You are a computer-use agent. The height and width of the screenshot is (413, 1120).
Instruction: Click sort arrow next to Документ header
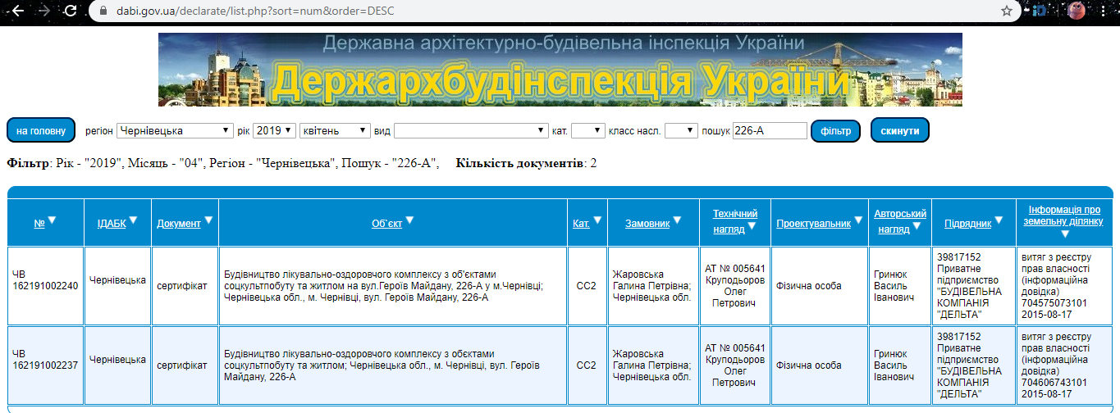pos(208,220)
